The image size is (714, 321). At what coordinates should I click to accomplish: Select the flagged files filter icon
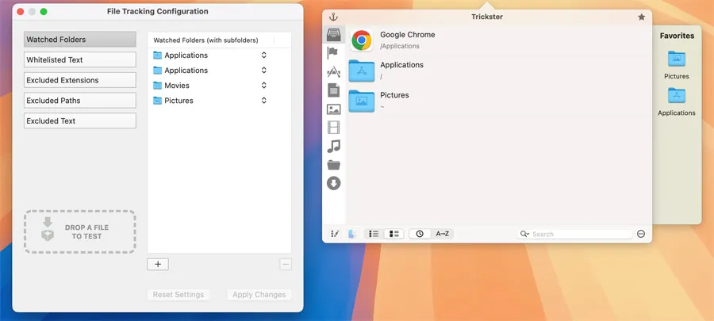pyautogui.click(x=334, y=53)
